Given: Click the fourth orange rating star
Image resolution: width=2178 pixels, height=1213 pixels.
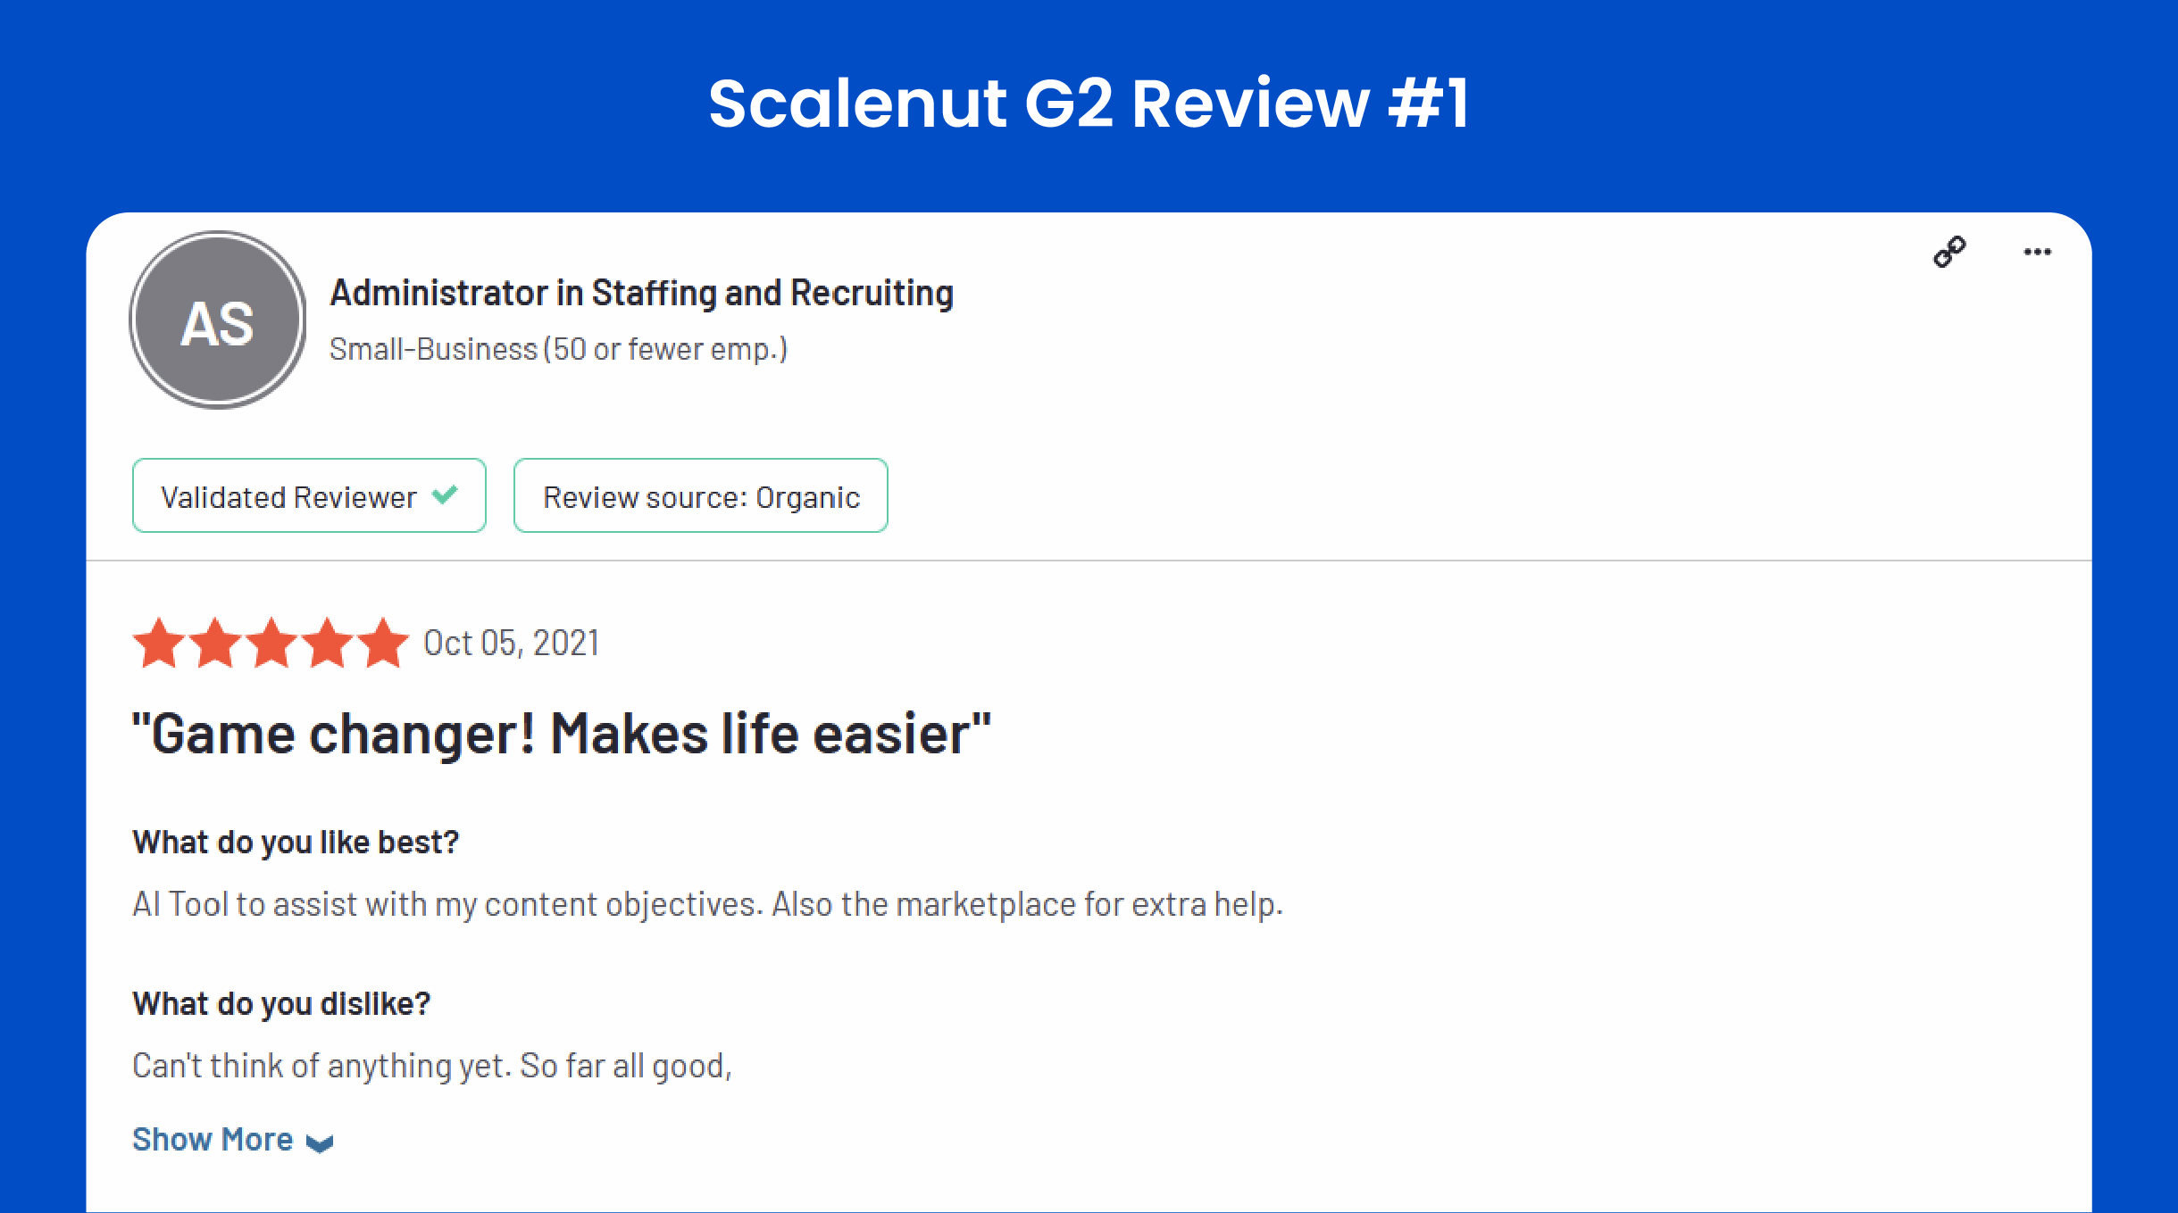Looking at the screenshot, I should [328, 643].
